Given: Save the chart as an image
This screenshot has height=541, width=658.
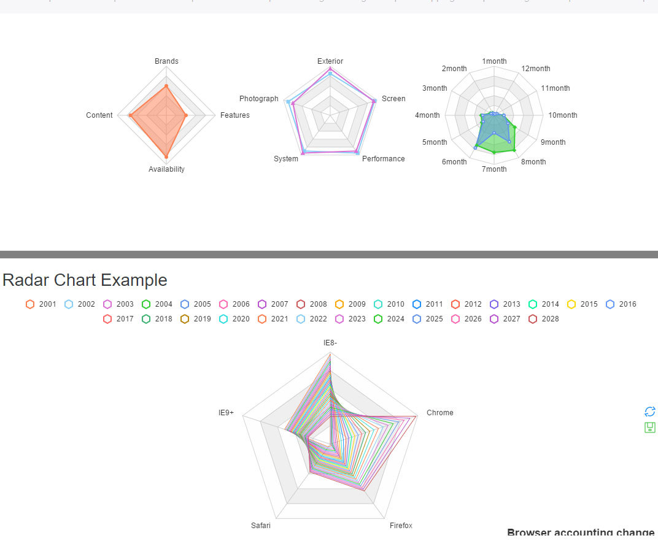Looking at the screenshot, I should point(649,428).
